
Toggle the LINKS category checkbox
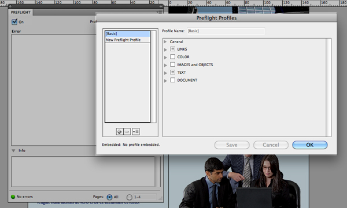click(x=172, y=49)
